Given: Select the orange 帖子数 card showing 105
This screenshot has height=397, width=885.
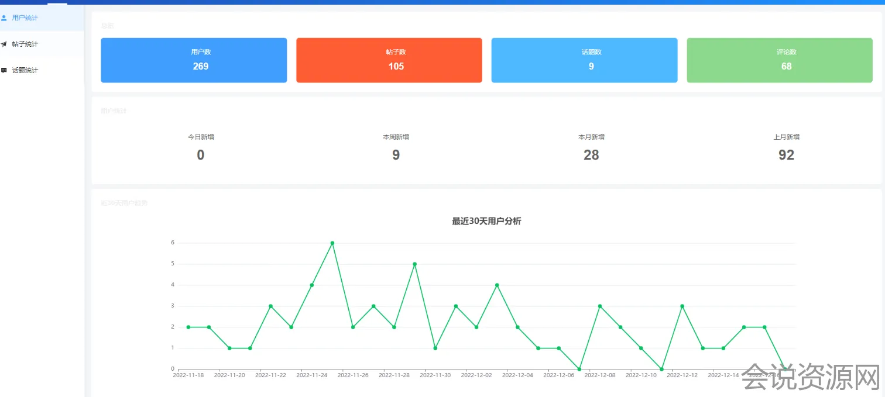Looking at the screenshot, I should click(x=389, y=60).
